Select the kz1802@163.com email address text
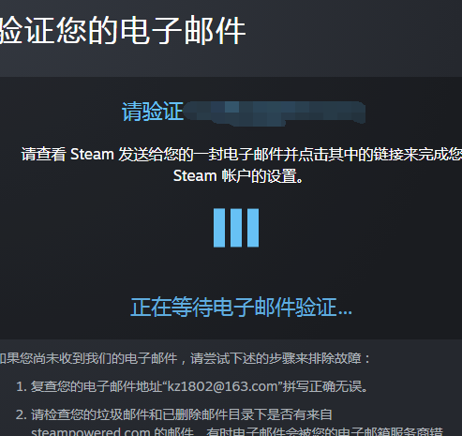Viewport: 462px width, 436px height. (223, 386)
